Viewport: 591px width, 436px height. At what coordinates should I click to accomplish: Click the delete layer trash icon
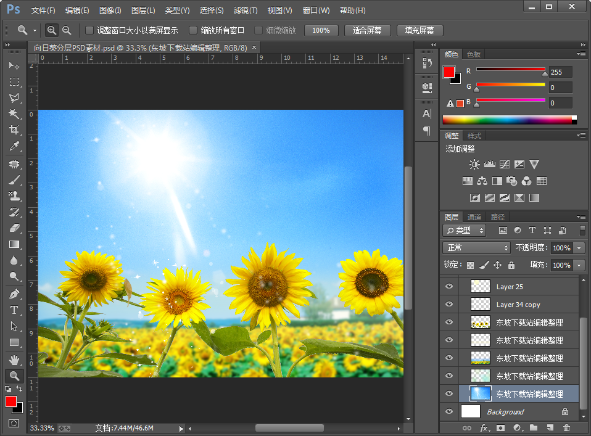point(566,427)
